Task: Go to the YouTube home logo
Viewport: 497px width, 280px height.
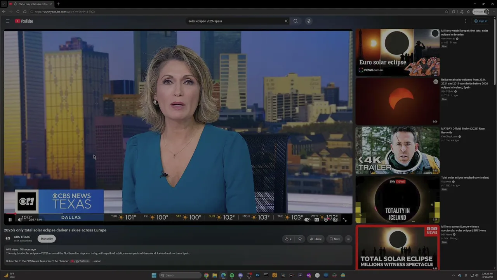Action: [x=24, y=21]
